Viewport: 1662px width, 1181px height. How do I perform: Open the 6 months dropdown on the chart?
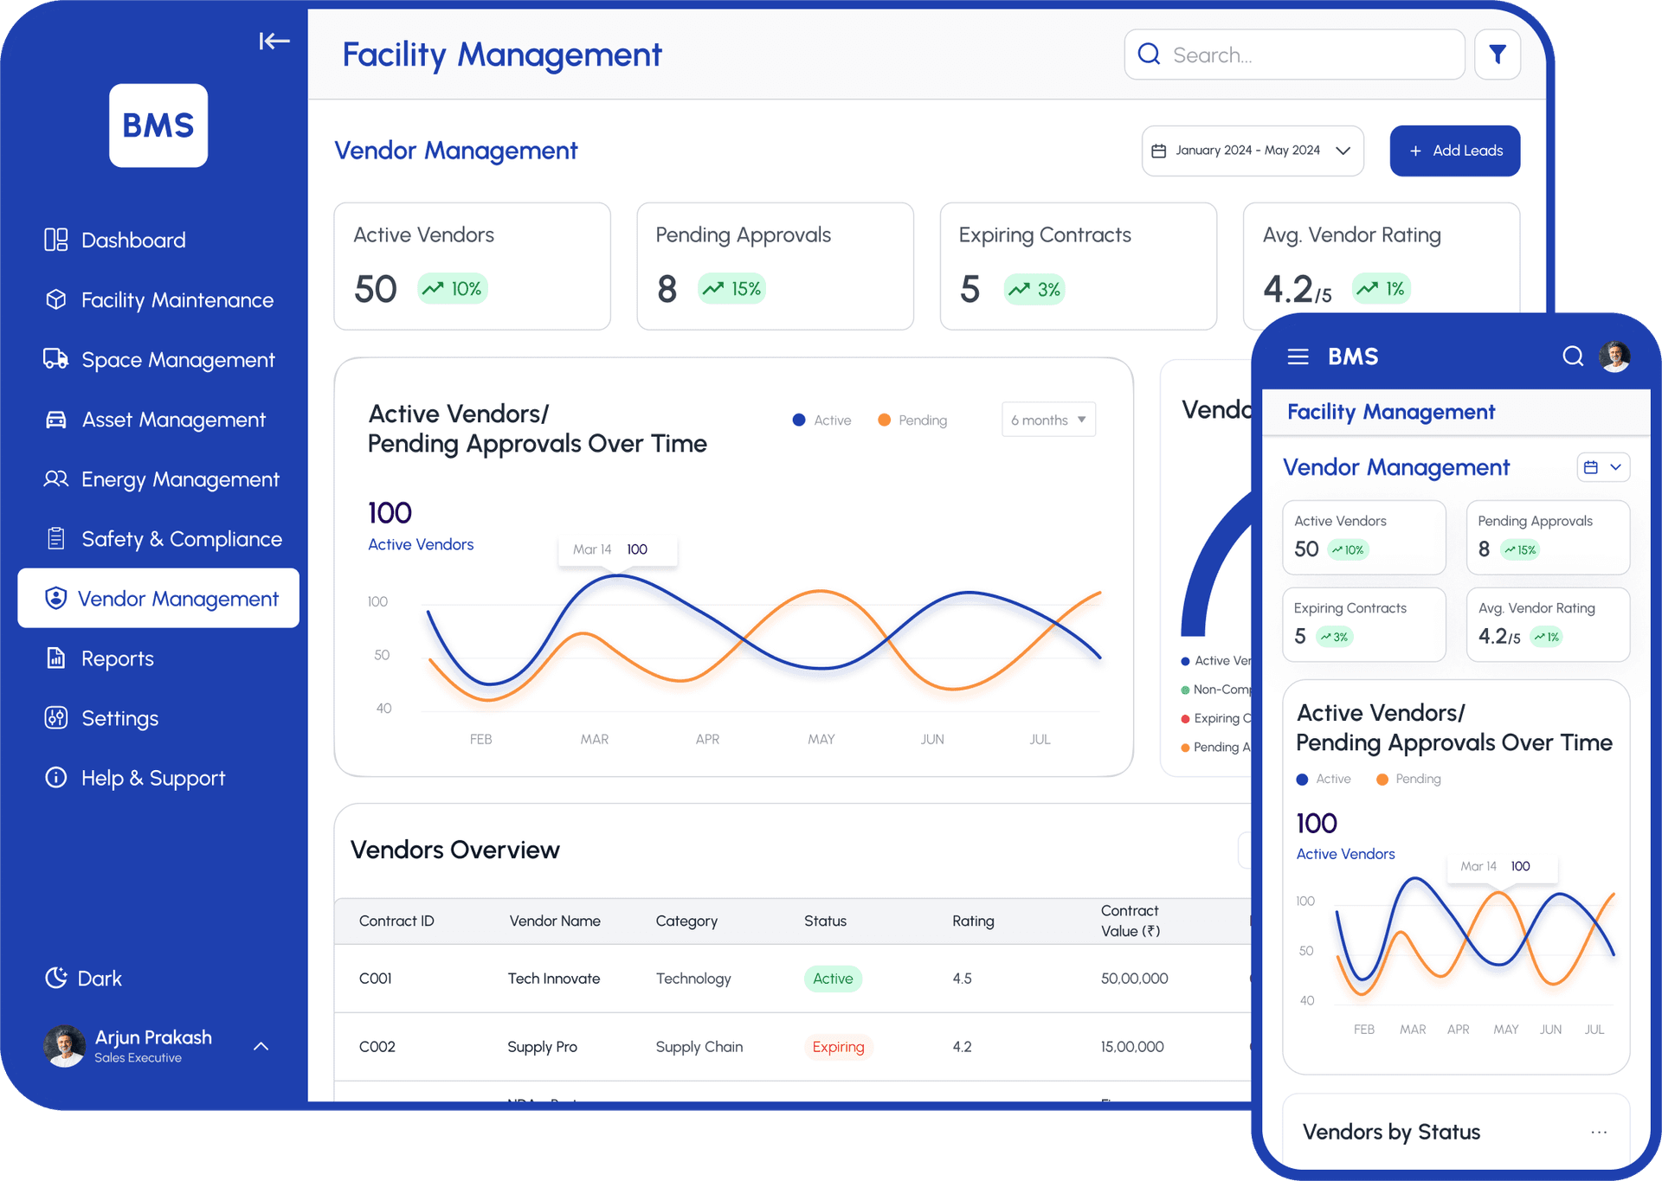(x=1047, y=420)
